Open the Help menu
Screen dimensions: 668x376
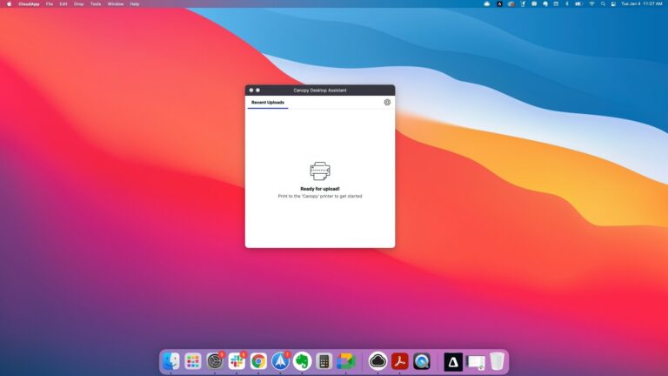click(135, 3)
